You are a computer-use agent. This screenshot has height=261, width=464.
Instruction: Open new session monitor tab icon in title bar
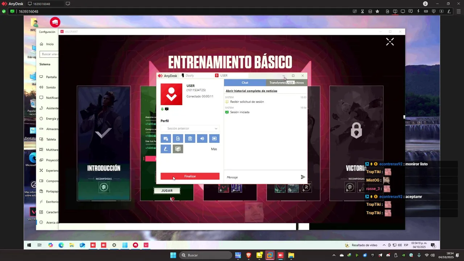coord(68,4)
